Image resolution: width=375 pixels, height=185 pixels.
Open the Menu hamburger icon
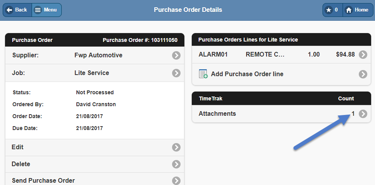(38, 10)
